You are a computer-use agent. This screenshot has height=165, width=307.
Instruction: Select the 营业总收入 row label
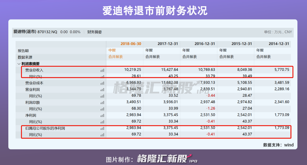pyautogui.click(x=34, y=70)
